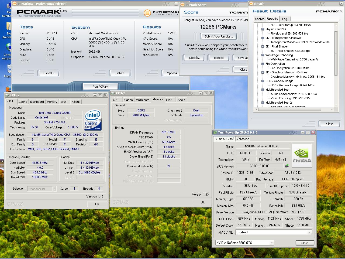345x259 pixels.
Task: Click OK in the Memory CPU-Z window
Action: pyautogui.click(x=203, y=202)
